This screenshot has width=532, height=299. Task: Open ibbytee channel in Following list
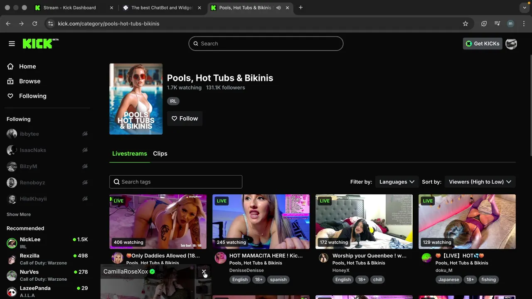[x=29, y=134]
